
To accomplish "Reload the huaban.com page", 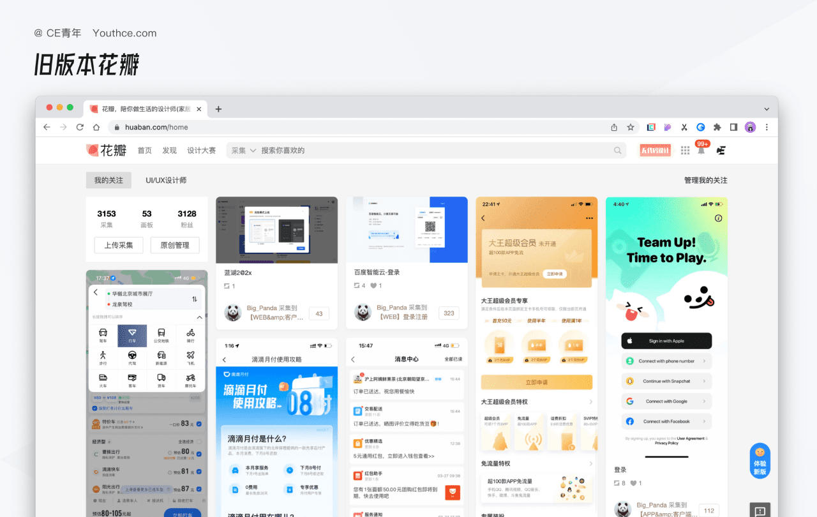I will tap(80, 127).
